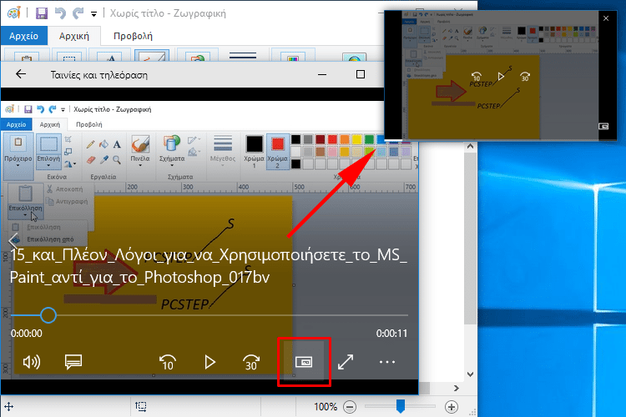Skip forward 30 seconds in the player
This screenshot has width=626, height=417.
coord(251,362)
